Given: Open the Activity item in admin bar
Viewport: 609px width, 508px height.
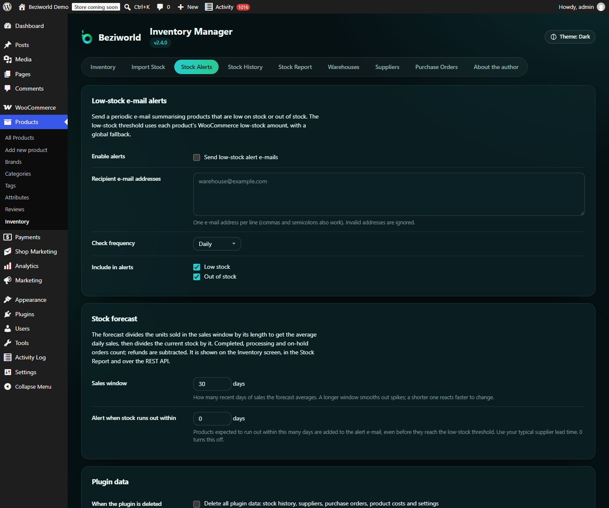Looking at the screenshot, I should point(227,7).
